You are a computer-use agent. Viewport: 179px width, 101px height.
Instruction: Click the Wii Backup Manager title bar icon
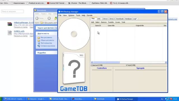pyautogui.click(x=59, y=12)
